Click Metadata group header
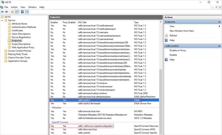This screenshot has height=135, width=222. pos(56,108)
